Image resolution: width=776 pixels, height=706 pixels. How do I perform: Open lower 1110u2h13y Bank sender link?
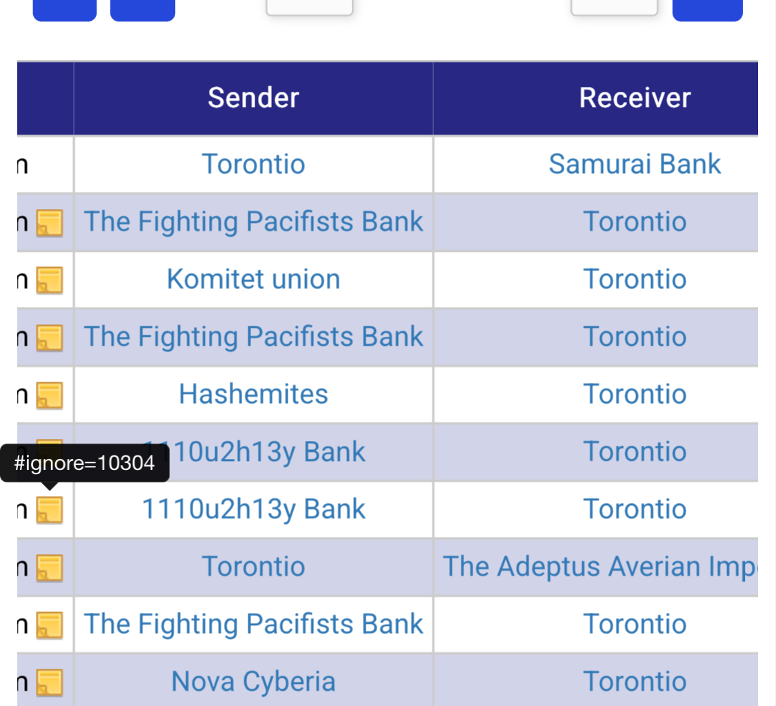253,509
